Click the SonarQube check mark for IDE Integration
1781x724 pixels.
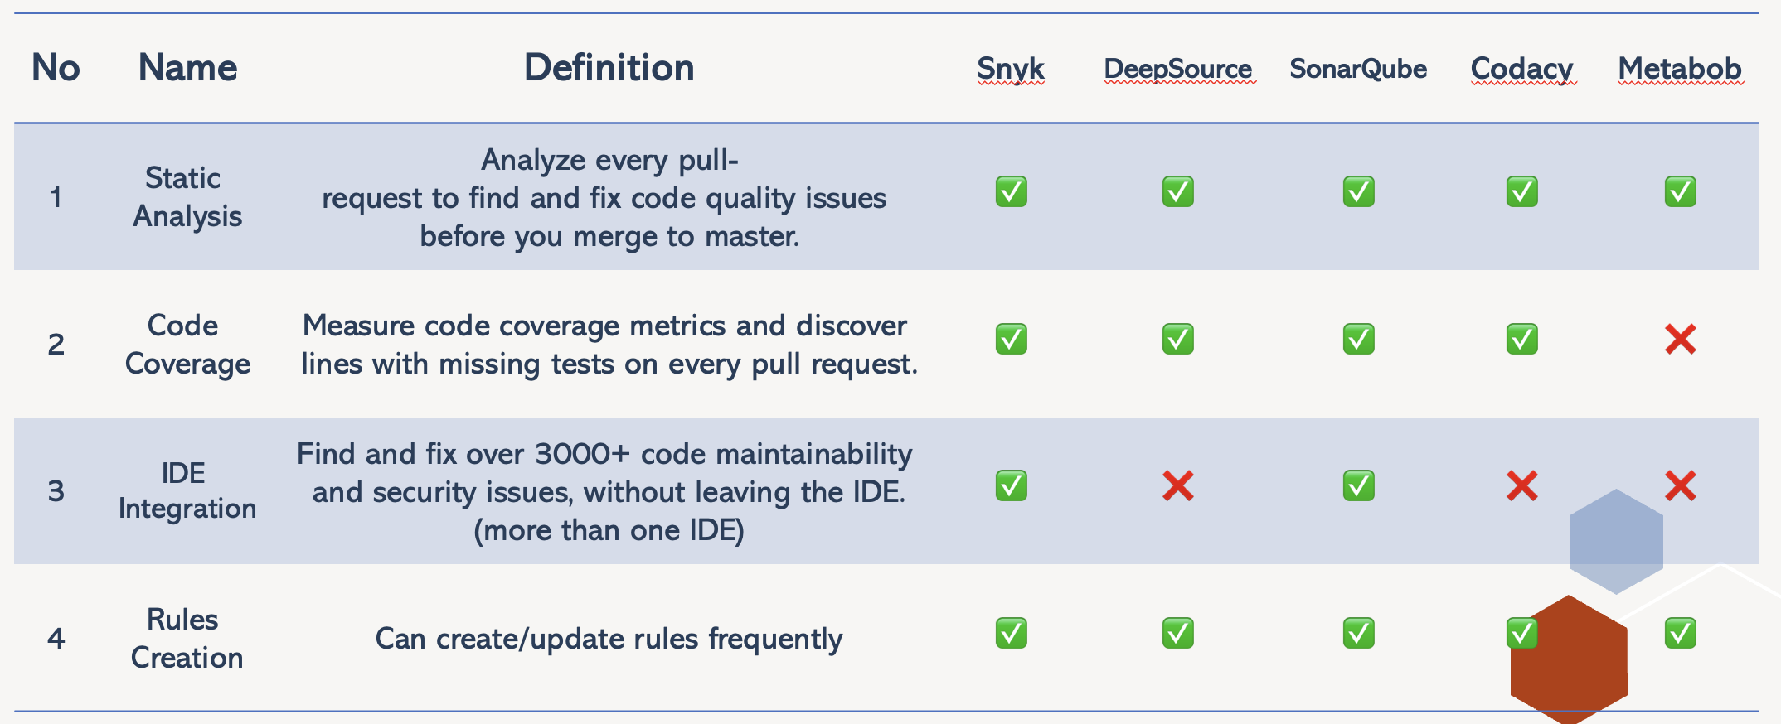coord(1358,485)
